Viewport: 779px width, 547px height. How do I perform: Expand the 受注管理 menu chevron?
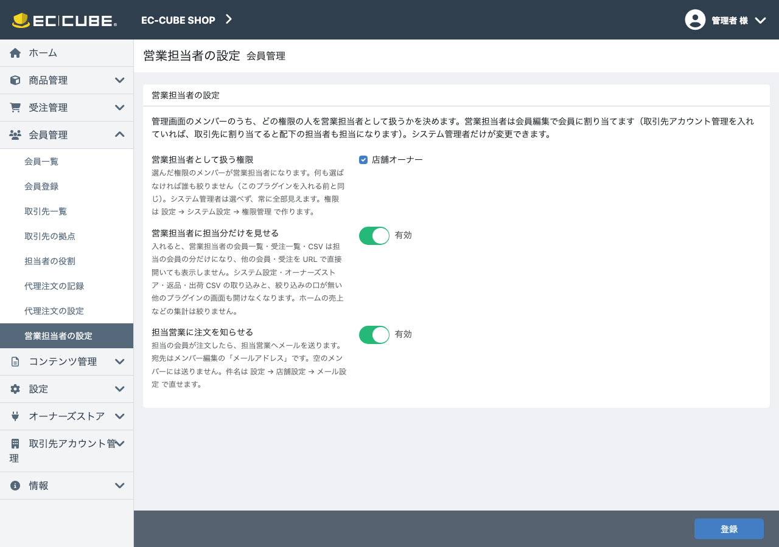pyautogui.click(x=120, y=108)
